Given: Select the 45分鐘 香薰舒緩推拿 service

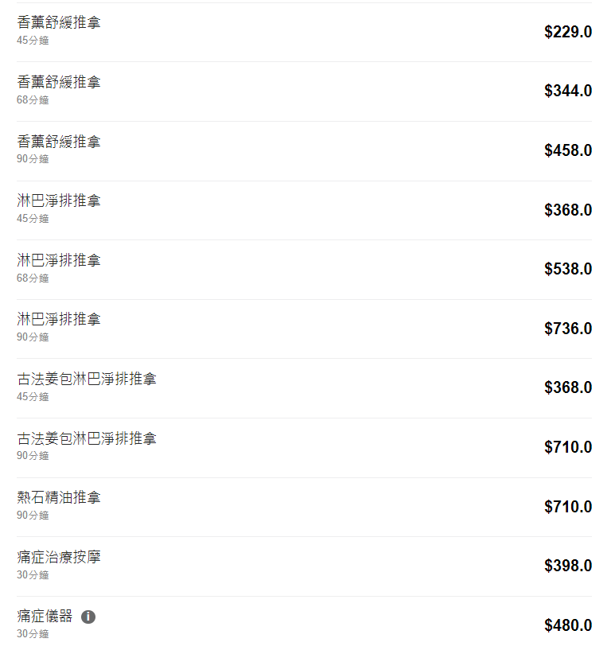Looking at the screenshot, I should (59, 23).
